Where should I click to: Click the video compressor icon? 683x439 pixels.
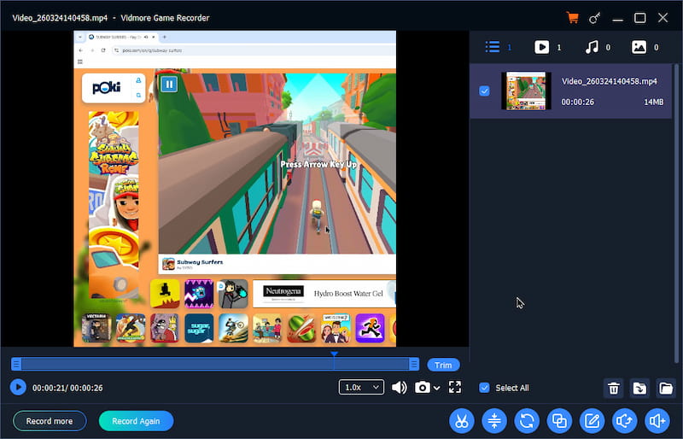tap(494, 420)
